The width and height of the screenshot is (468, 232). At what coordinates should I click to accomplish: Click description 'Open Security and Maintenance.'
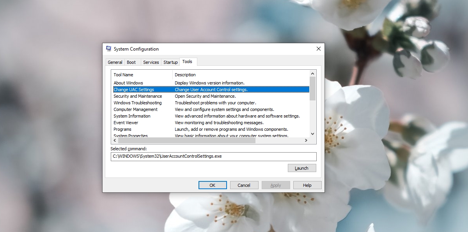pyautogui.click(x=205, y=96)
